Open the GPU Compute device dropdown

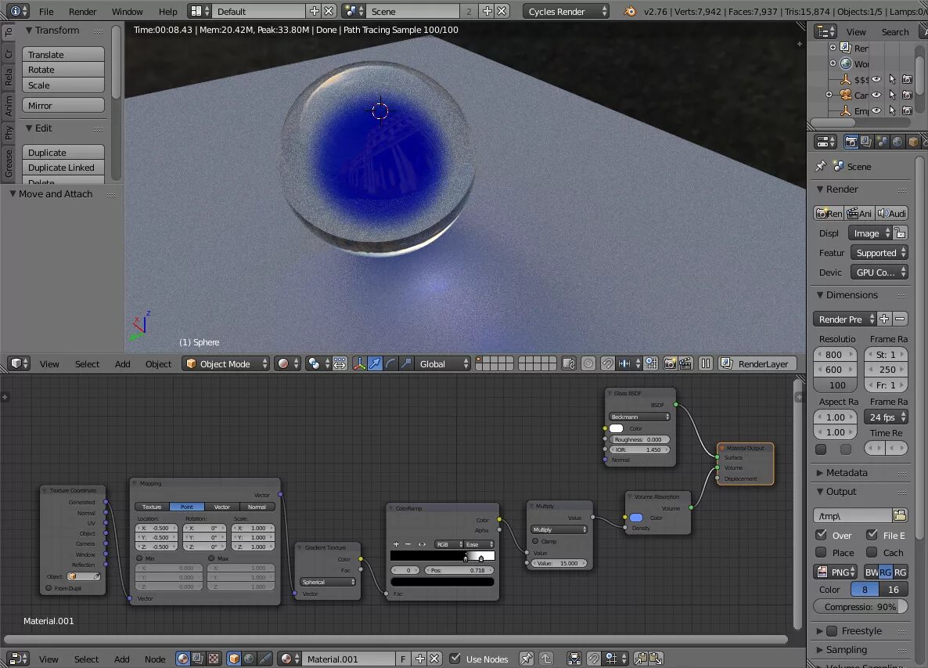coord(879,273)
